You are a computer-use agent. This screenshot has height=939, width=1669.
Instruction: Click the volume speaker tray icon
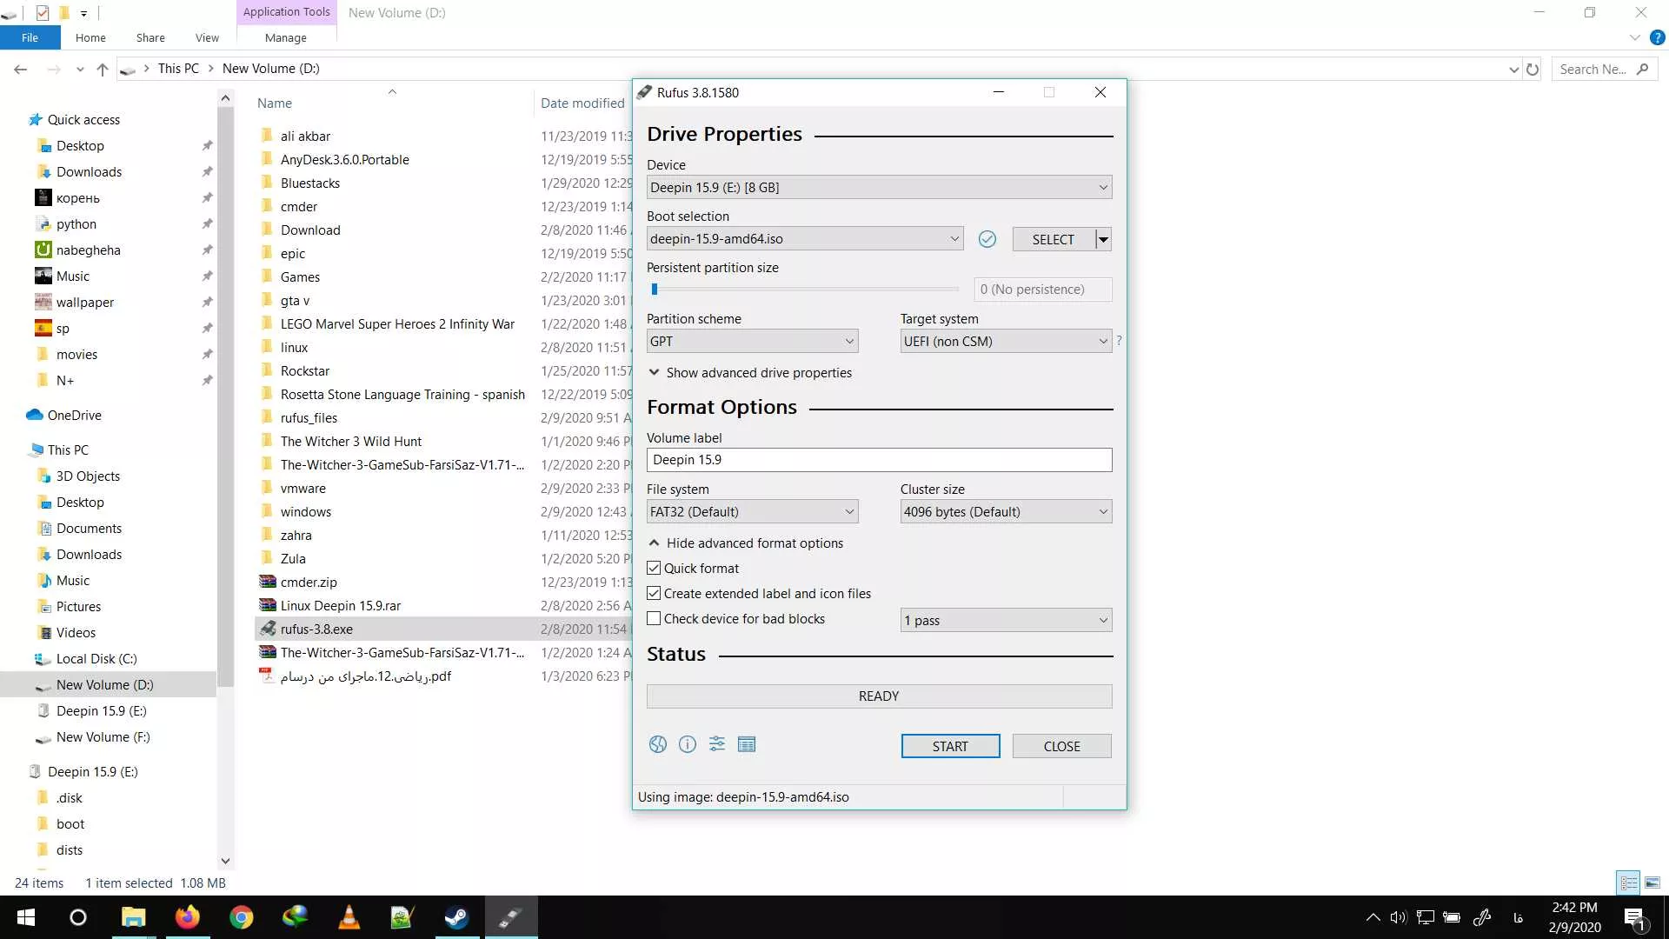click(1398, 917)
